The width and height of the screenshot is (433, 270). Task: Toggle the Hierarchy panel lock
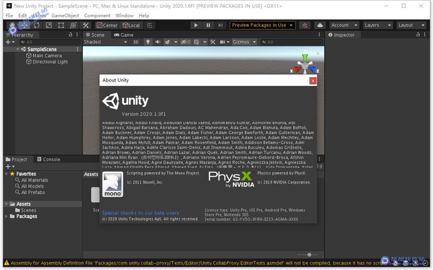tap(70, 34)
